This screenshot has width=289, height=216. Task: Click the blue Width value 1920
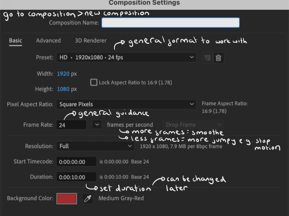pos(63,74)
